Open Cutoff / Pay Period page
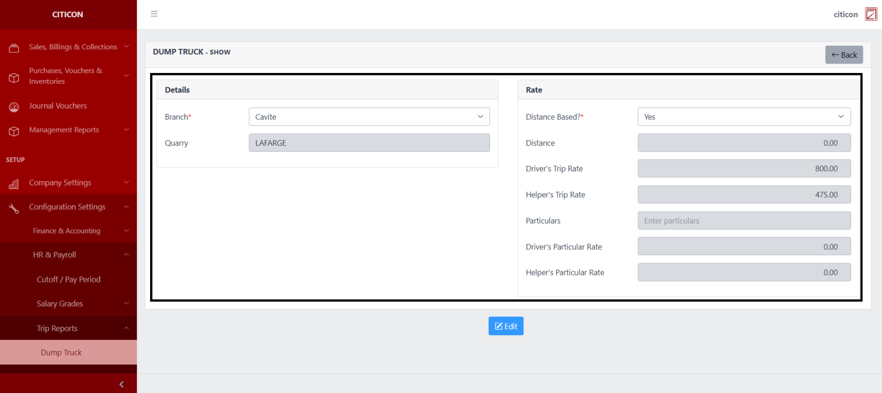The width and height of the screenshot is (882, 393). pyautogui.click(x=69, y=280)
